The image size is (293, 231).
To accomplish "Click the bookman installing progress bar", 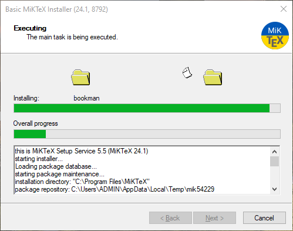I will pos(147,108).
